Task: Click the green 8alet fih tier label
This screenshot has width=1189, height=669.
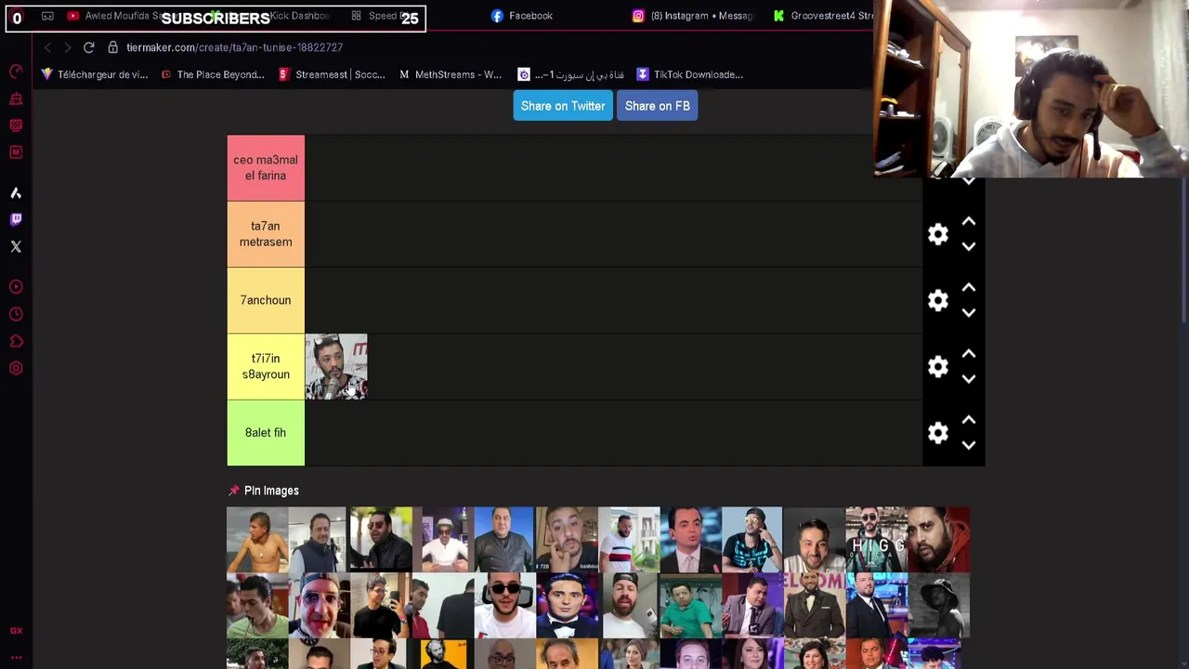Action: [266, 433]
